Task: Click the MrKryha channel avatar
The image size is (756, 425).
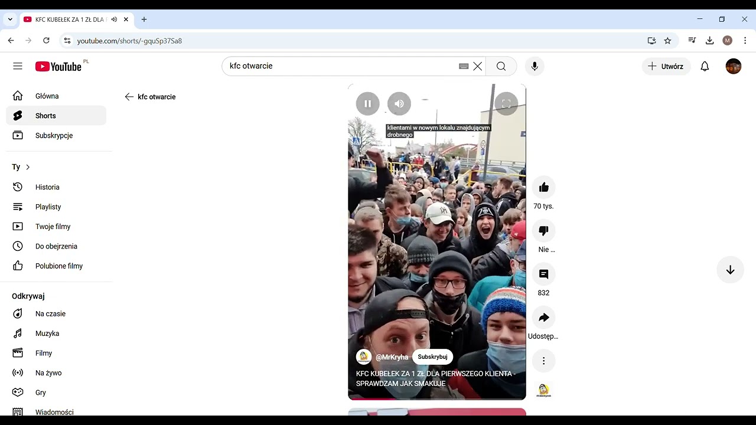Action: (x=364, y=357)
